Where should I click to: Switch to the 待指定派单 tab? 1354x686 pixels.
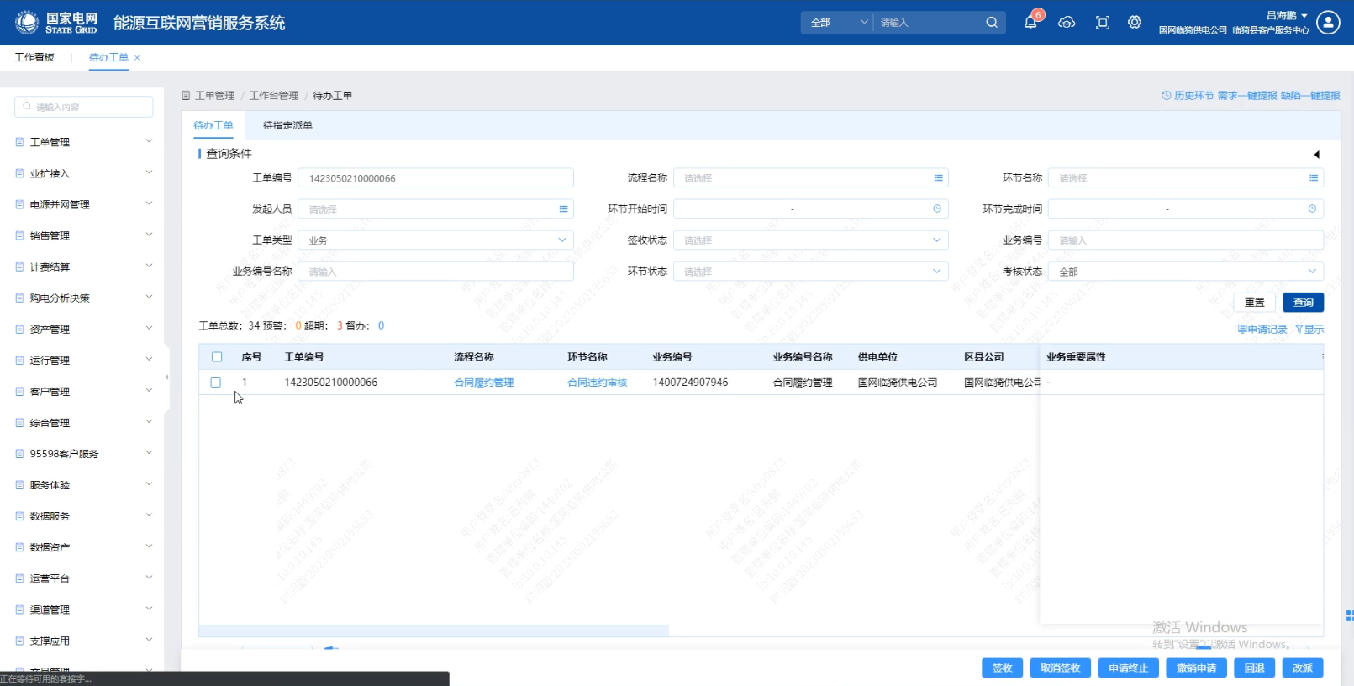pyautogui.click(x=287, y=125)
